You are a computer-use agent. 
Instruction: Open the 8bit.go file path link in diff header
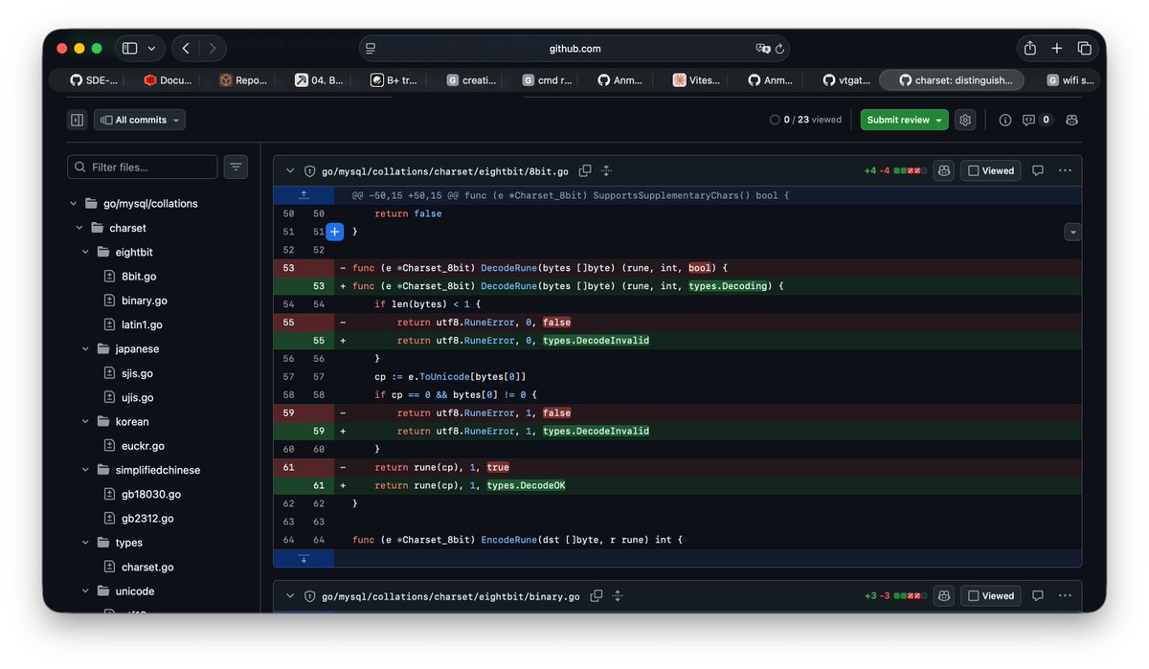point(445,171)
